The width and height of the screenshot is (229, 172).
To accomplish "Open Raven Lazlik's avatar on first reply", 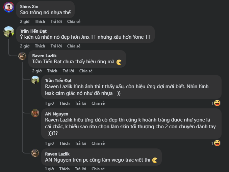I will (x=22, y=56).
